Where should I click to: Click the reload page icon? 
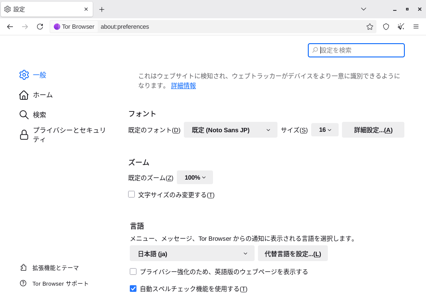tap(40, 27)
